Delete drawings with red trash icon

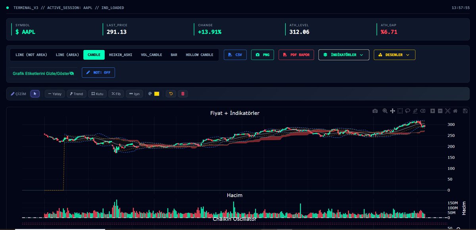[x=182, y=94]
